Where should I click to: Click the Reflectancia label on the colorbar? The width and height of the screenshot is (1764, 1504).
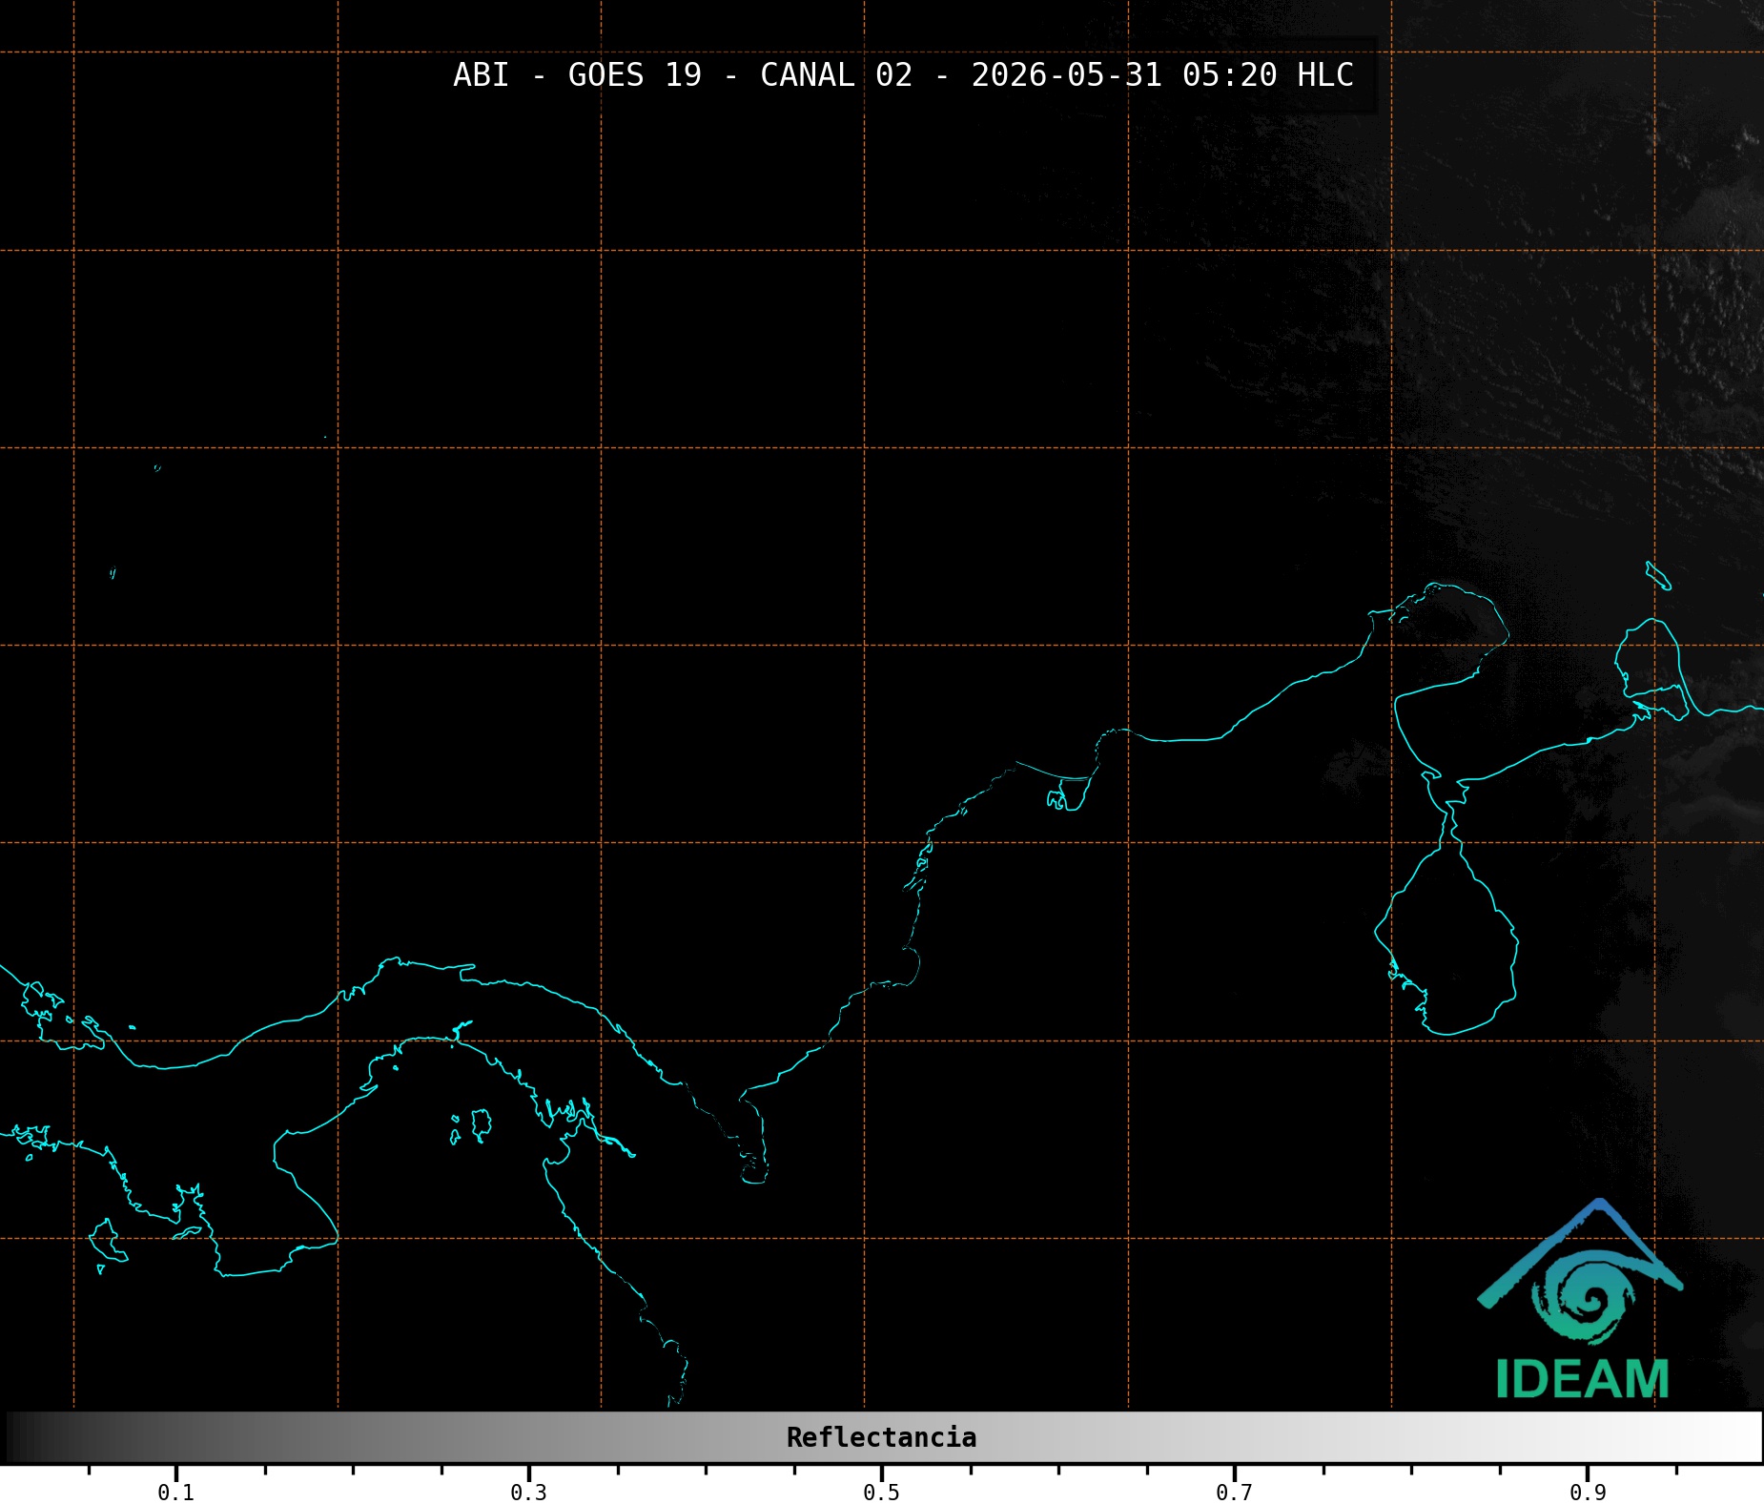pos(881,1437)
